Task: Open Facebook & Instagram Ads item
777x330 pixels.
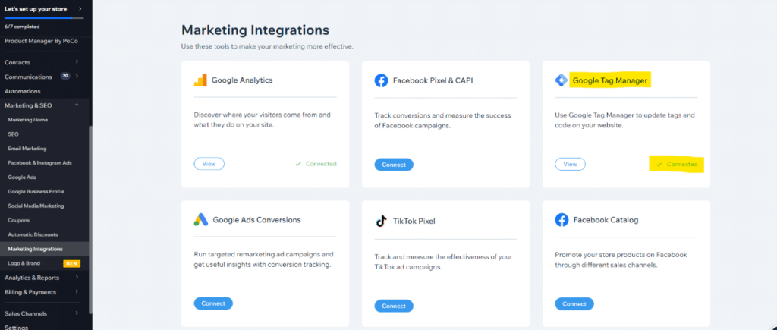Action: tap(40, 163)
